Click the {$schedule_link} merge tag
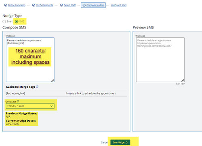This screenshot has width=202, height=146. pyautogui.click(x=15, y=93)
